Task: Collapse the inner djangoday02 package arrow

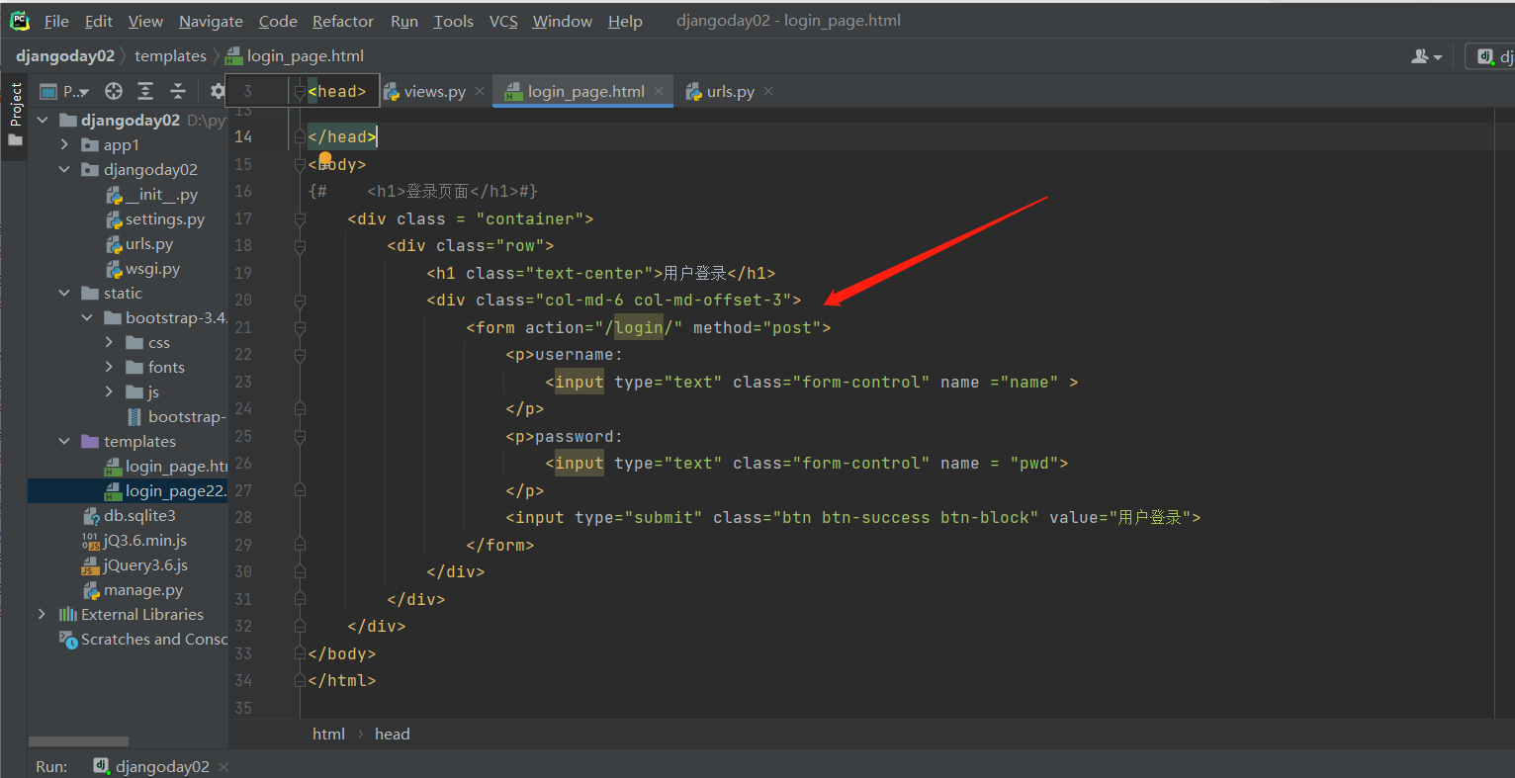Action: tap(64, 170)
